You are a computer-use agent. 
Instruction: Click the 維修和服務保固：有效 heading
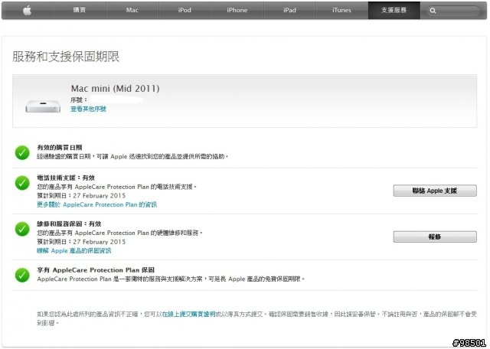point(69,224)
